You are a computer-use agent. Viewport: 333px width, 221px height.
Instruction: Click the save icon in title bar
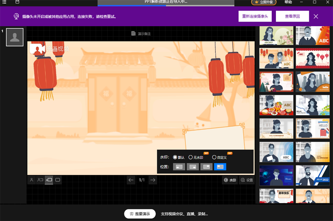[17, 2]
